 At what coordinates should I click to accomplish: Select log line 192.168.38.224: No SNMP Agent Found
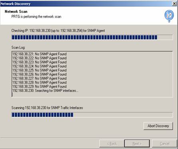click(40, 66)
